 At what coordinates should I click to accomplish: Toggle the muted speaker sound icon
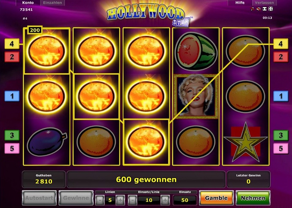tap(258, 9)
